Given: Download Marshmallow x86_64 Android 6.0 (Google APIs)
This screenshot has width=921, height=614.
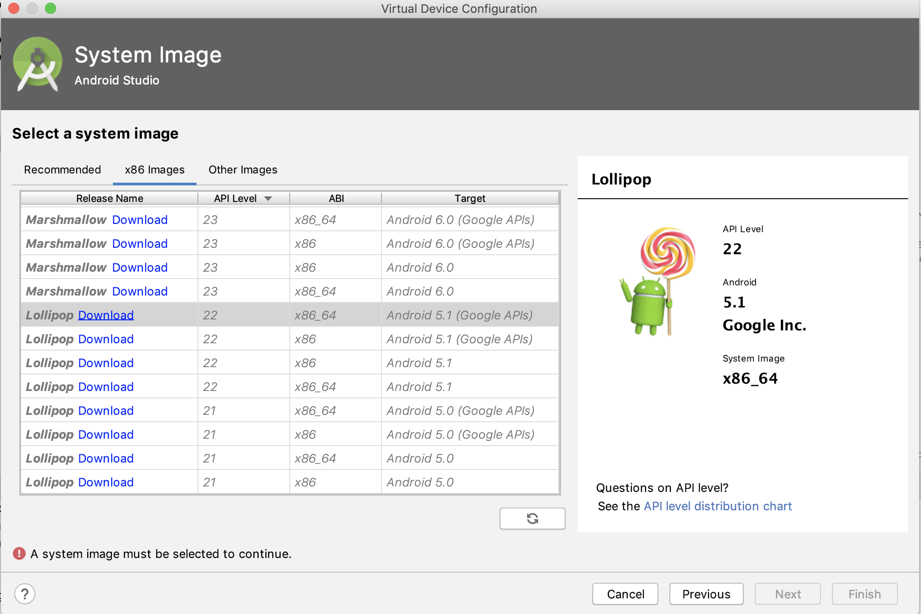Looking at the screenshot, I should (x=140, y=220).
